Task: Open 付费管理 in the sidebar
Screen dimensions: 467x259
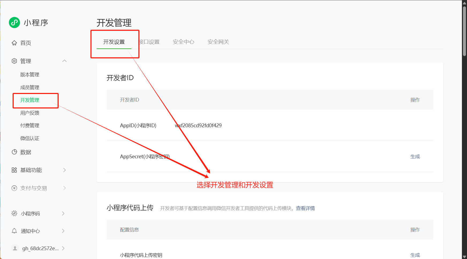Action: point(30,126)
